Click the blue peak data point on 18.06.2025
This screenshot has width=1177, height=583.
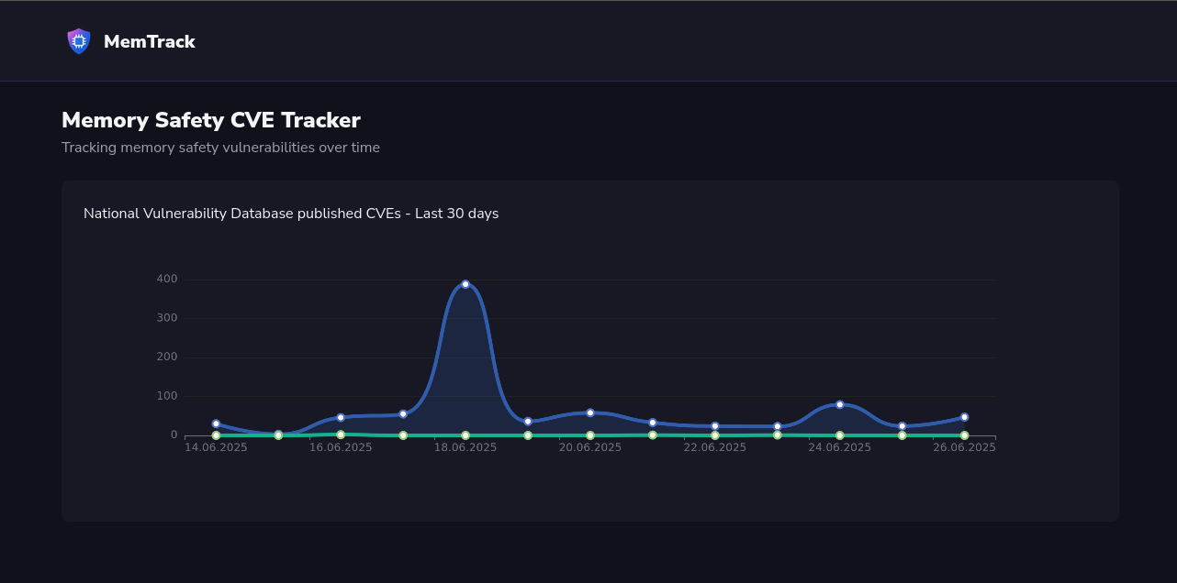tap(465, 284)
